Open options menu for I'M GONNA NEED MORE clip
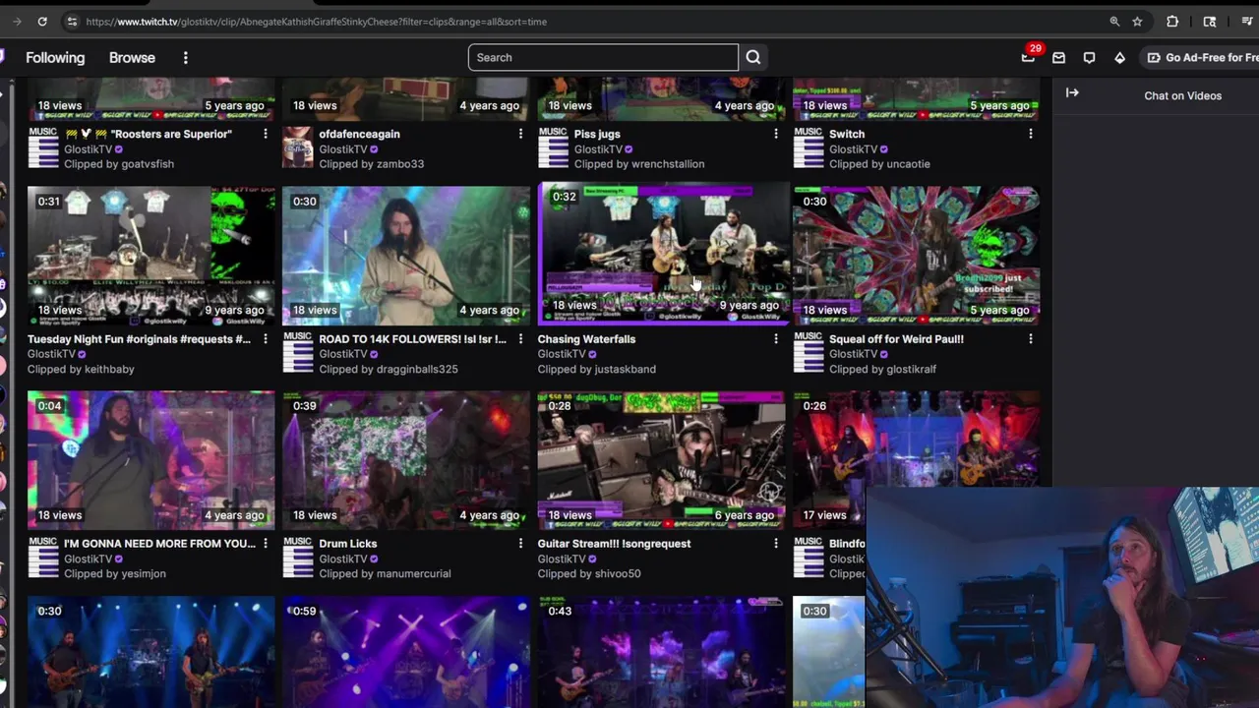This screenshot has height=708, width=1259. 266,544
